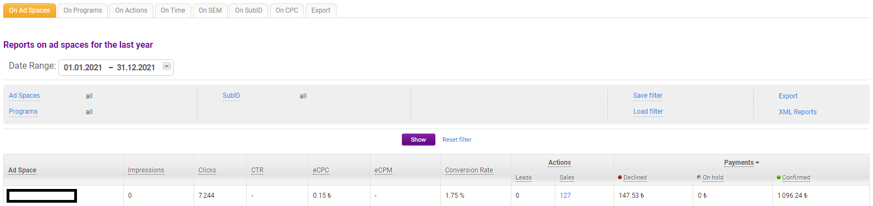Click the Reset filter link

click(457, 140)
